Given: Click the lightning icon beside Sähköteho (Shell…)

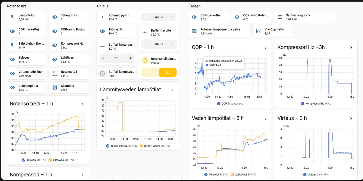Looking at the screenshot, I should coord(12,45).
